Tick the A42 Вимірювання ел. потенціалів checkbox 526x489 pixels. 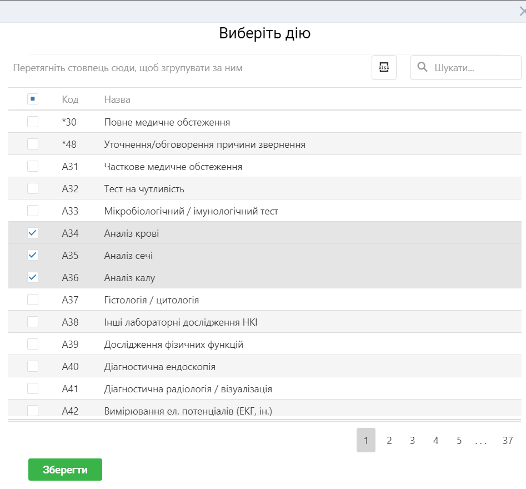coord(33,411)
